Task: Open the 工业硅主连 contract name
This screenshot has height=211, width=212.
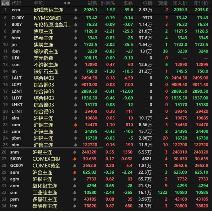Action: coord(45,192)
